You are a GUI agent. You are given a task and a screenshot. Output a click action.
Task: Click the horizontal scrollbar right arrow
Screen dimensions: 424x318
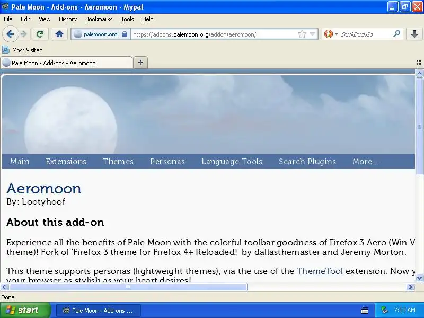410,287
